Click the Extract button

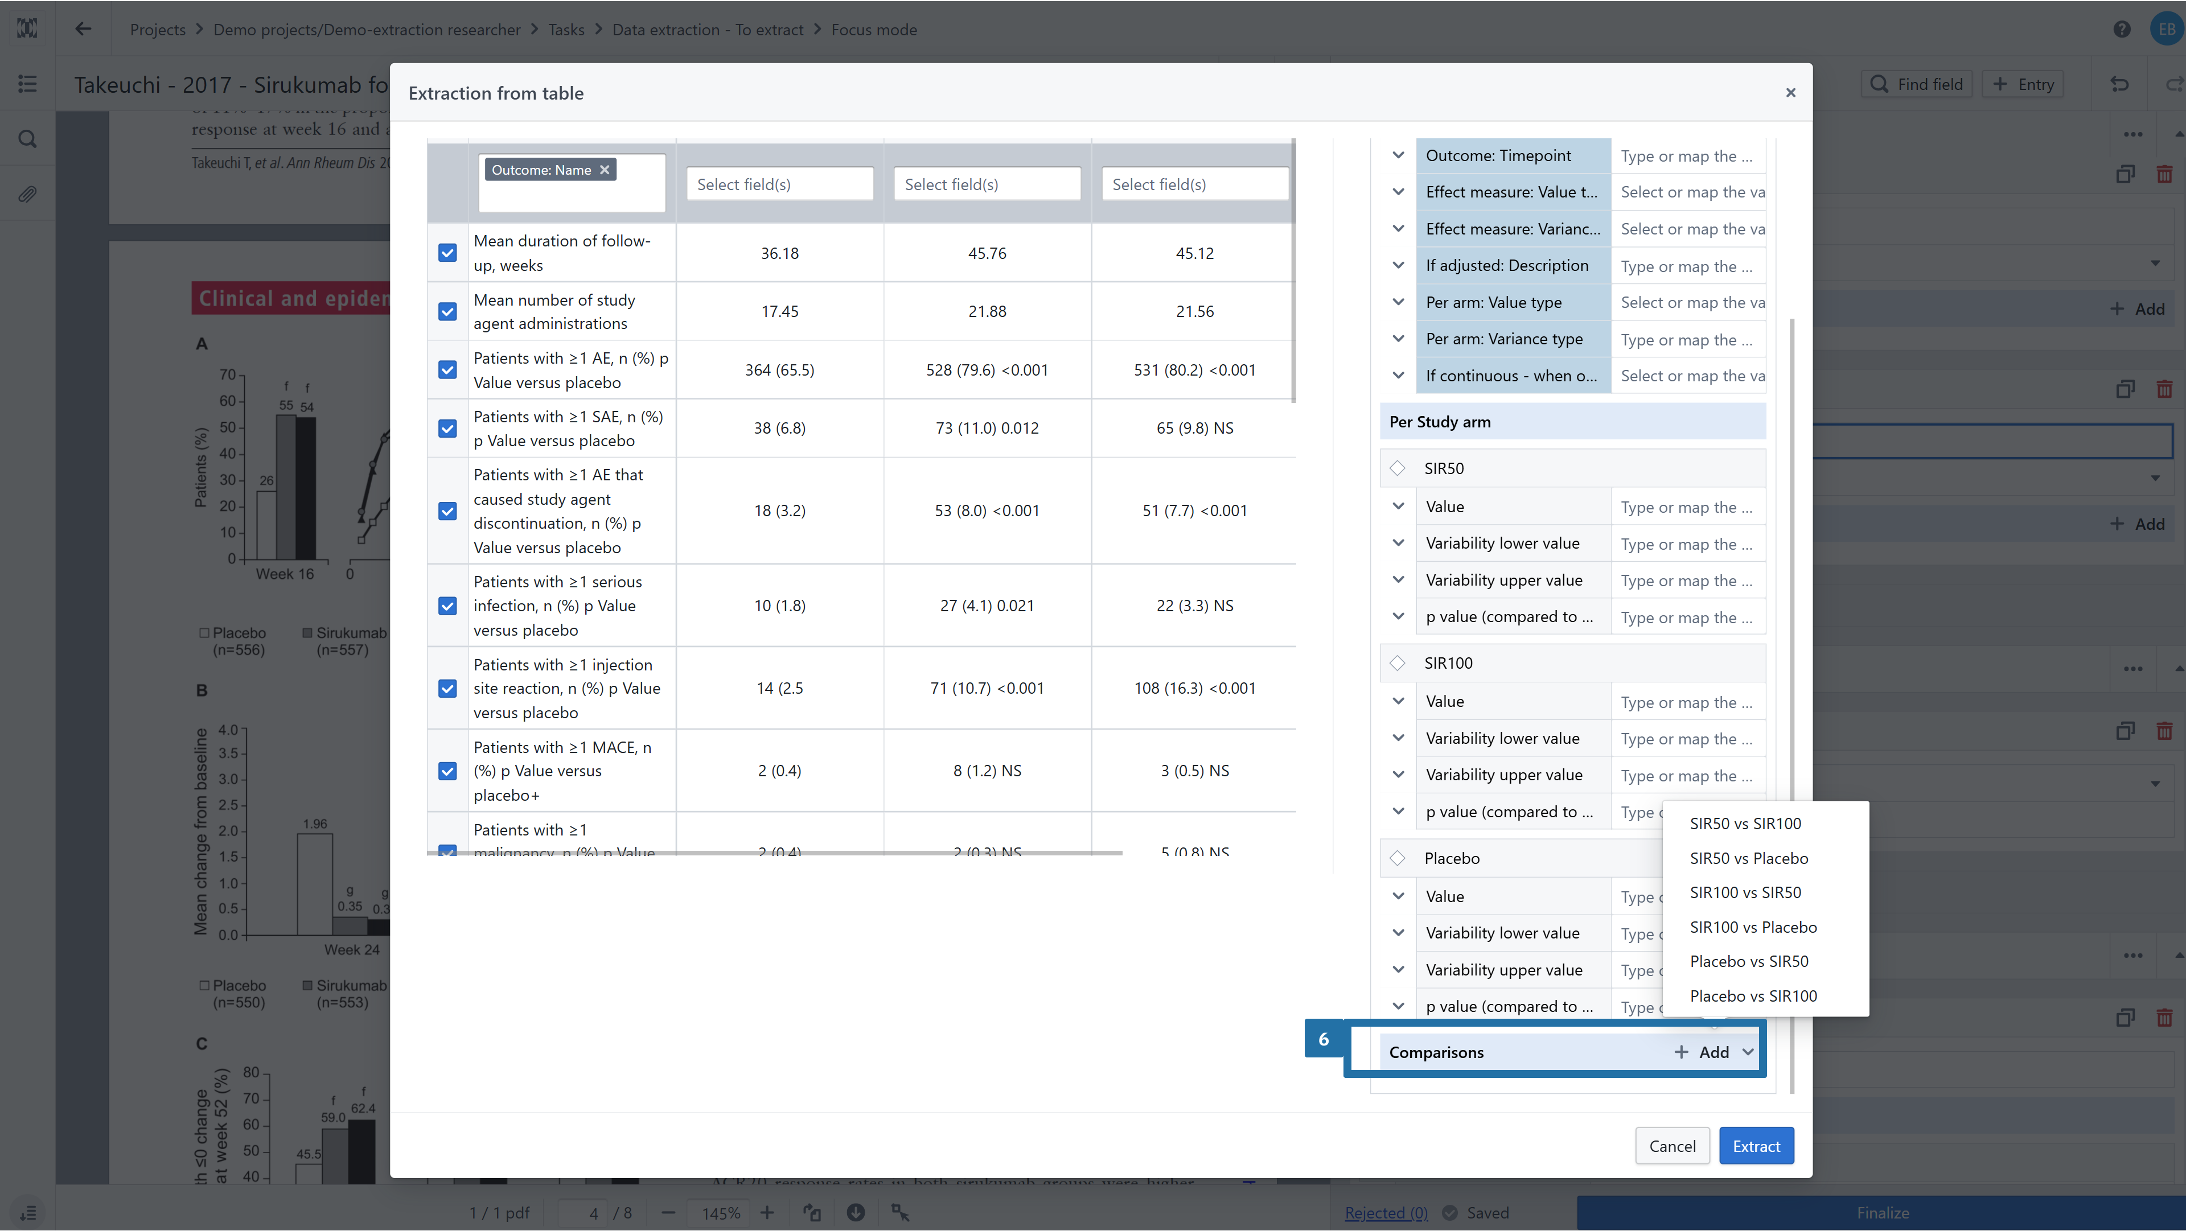[1756, 1146]
